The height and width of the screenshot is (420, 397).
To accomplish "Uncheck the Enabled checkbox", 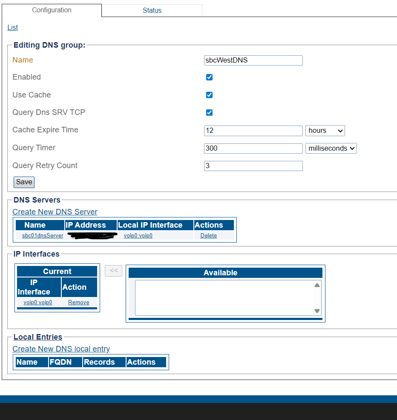I will [209, 77].
